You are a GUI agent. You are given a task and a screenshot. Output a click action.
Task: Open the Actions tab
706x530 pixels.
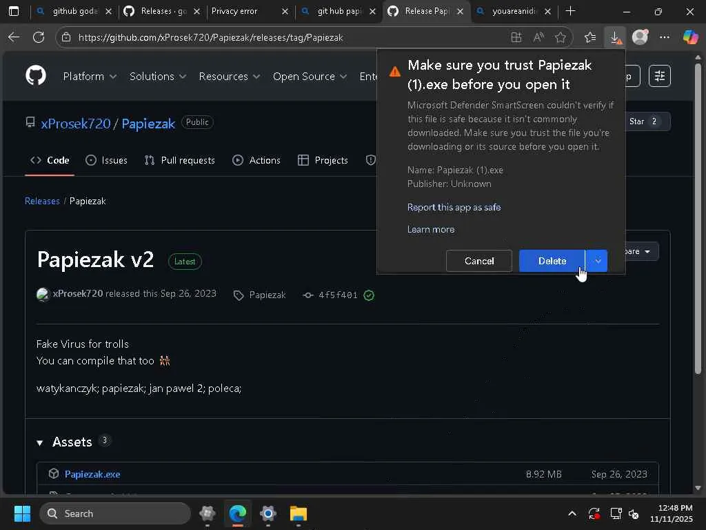pyautogui.click(x=256, y=160)
